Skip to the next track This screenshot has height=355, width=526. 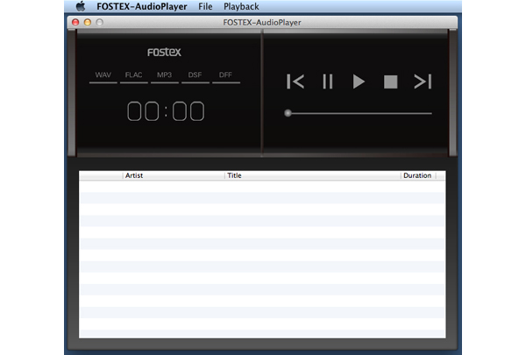(x=423, y=82)
